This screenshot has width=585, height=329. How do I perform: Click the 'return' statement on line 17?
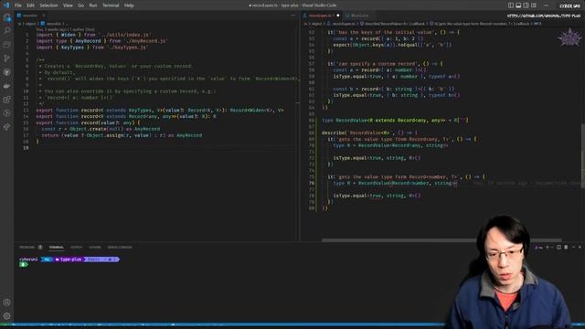pos(122,135)
